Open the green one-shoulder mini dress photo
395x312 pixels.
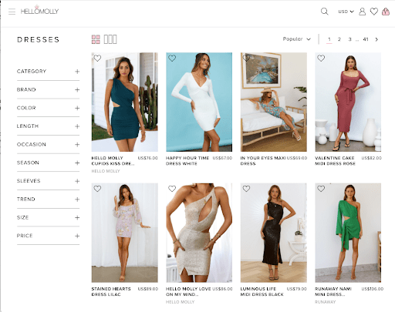point(348,233)
